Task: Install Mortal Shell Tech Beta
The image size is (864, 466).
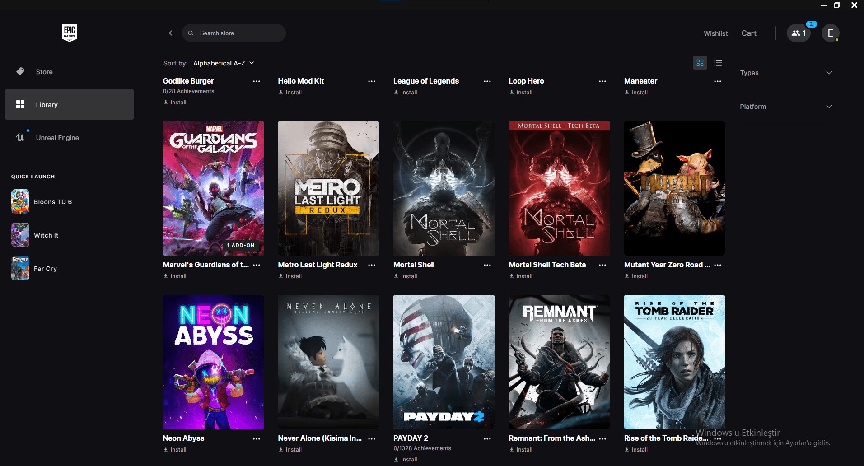Action: coord(521,276)
